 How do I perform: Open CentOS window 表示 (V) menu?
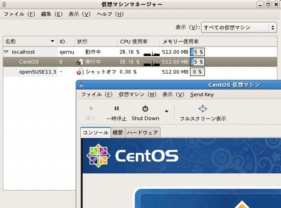(173, 94)
